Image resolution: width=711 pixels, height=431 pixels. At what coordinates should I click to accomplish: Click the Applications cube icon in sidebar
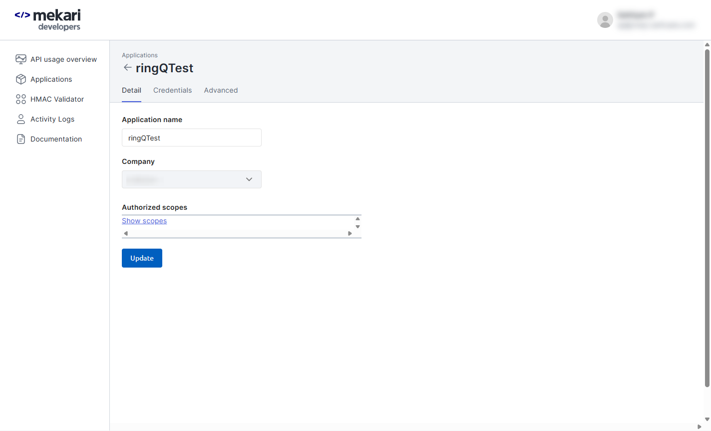click(x=21, y=79)
